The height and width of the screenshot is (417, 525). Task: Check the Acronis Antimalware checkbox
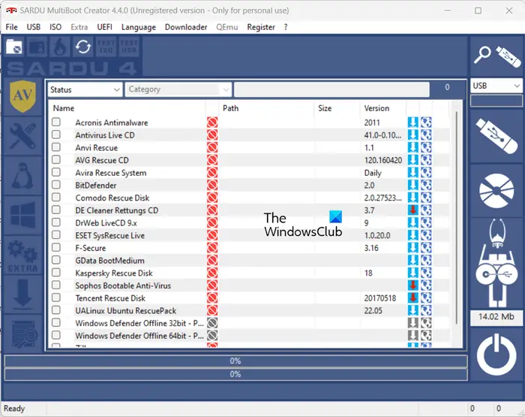[56, 122]
